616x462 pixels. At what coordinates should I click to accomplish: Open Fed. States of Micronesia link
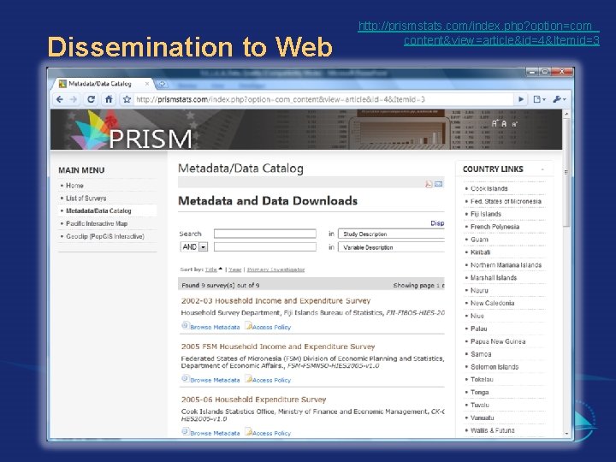[x=506, y=201]
